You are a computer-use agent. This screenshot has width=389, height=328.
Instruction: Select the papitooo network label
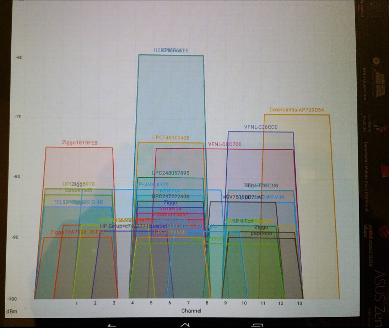click(x=261, y=233)
